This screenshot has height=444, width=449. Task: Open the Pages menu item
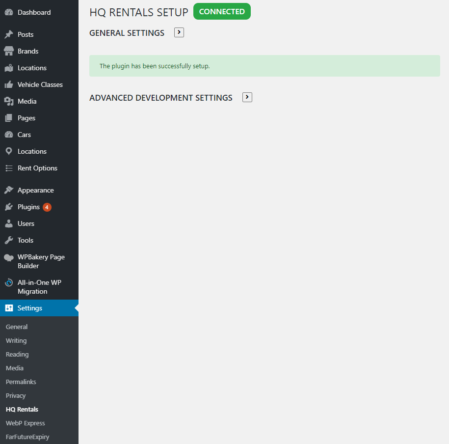click(39, 118)
